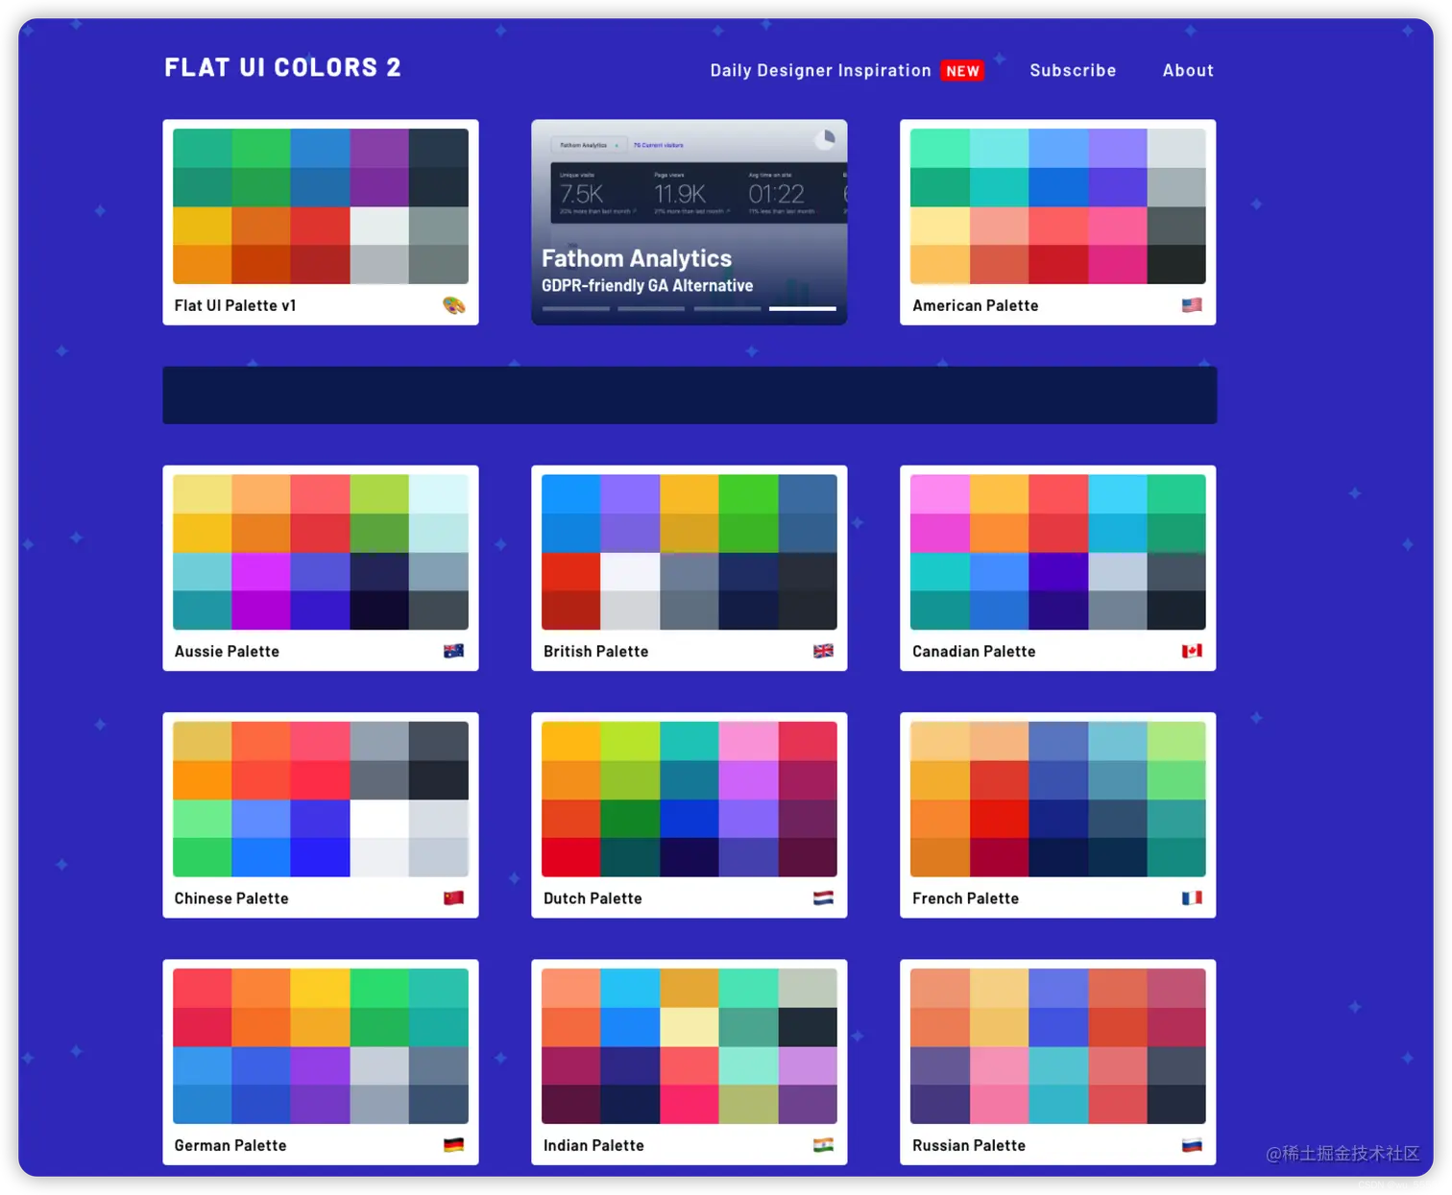Open the Russian Palette title
The width and height of the screenshot is (1452, 1195).
(969, 1145)
